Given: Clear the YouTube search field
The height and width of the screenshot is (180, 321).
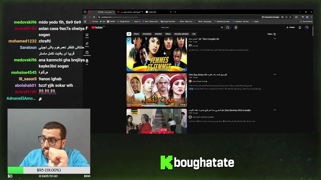Looking at the screenshot, I should (x=222, y=27).
